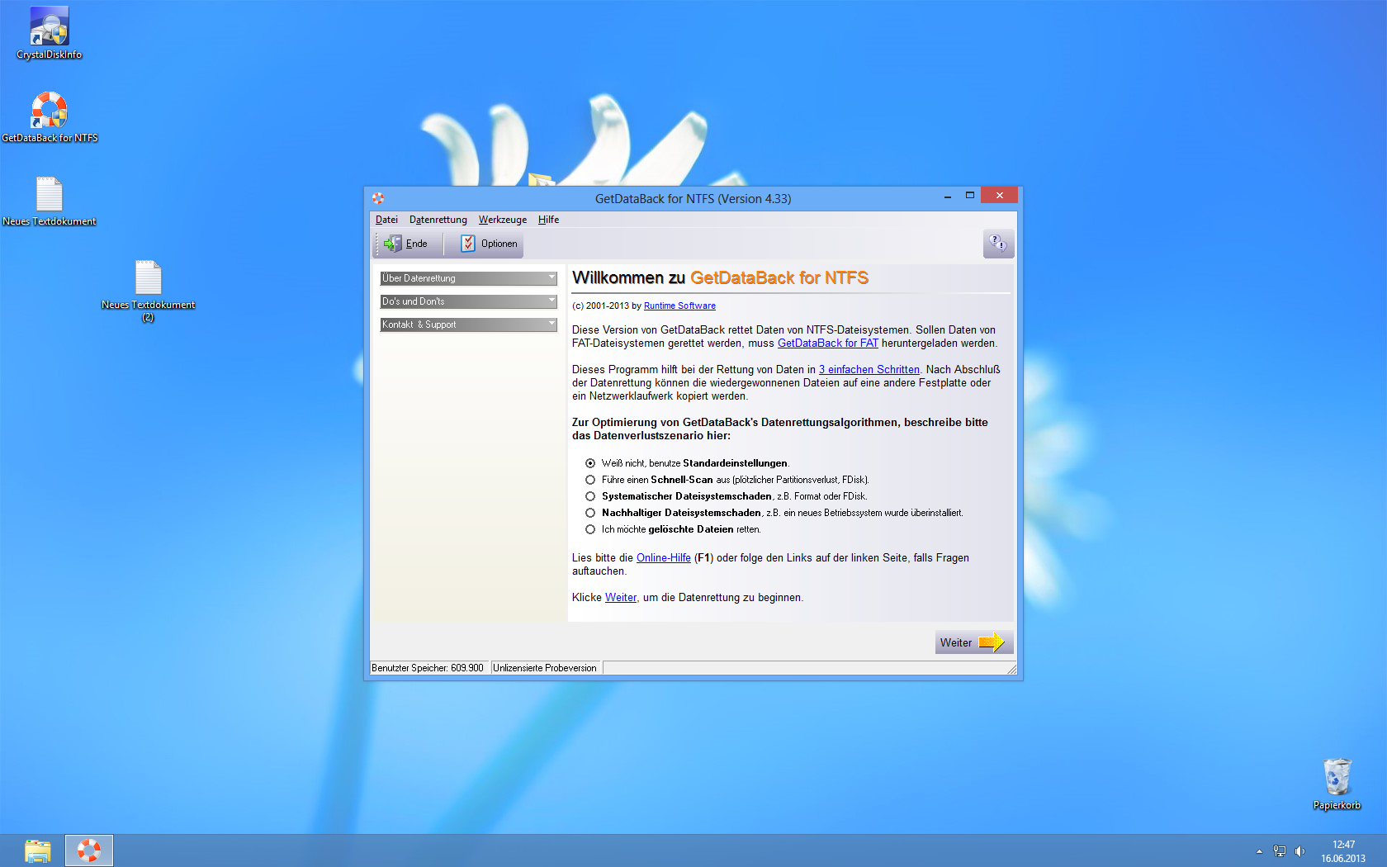Show hidden tray icons arrow
This screenshot has width=1387, height=867.
1259,851
